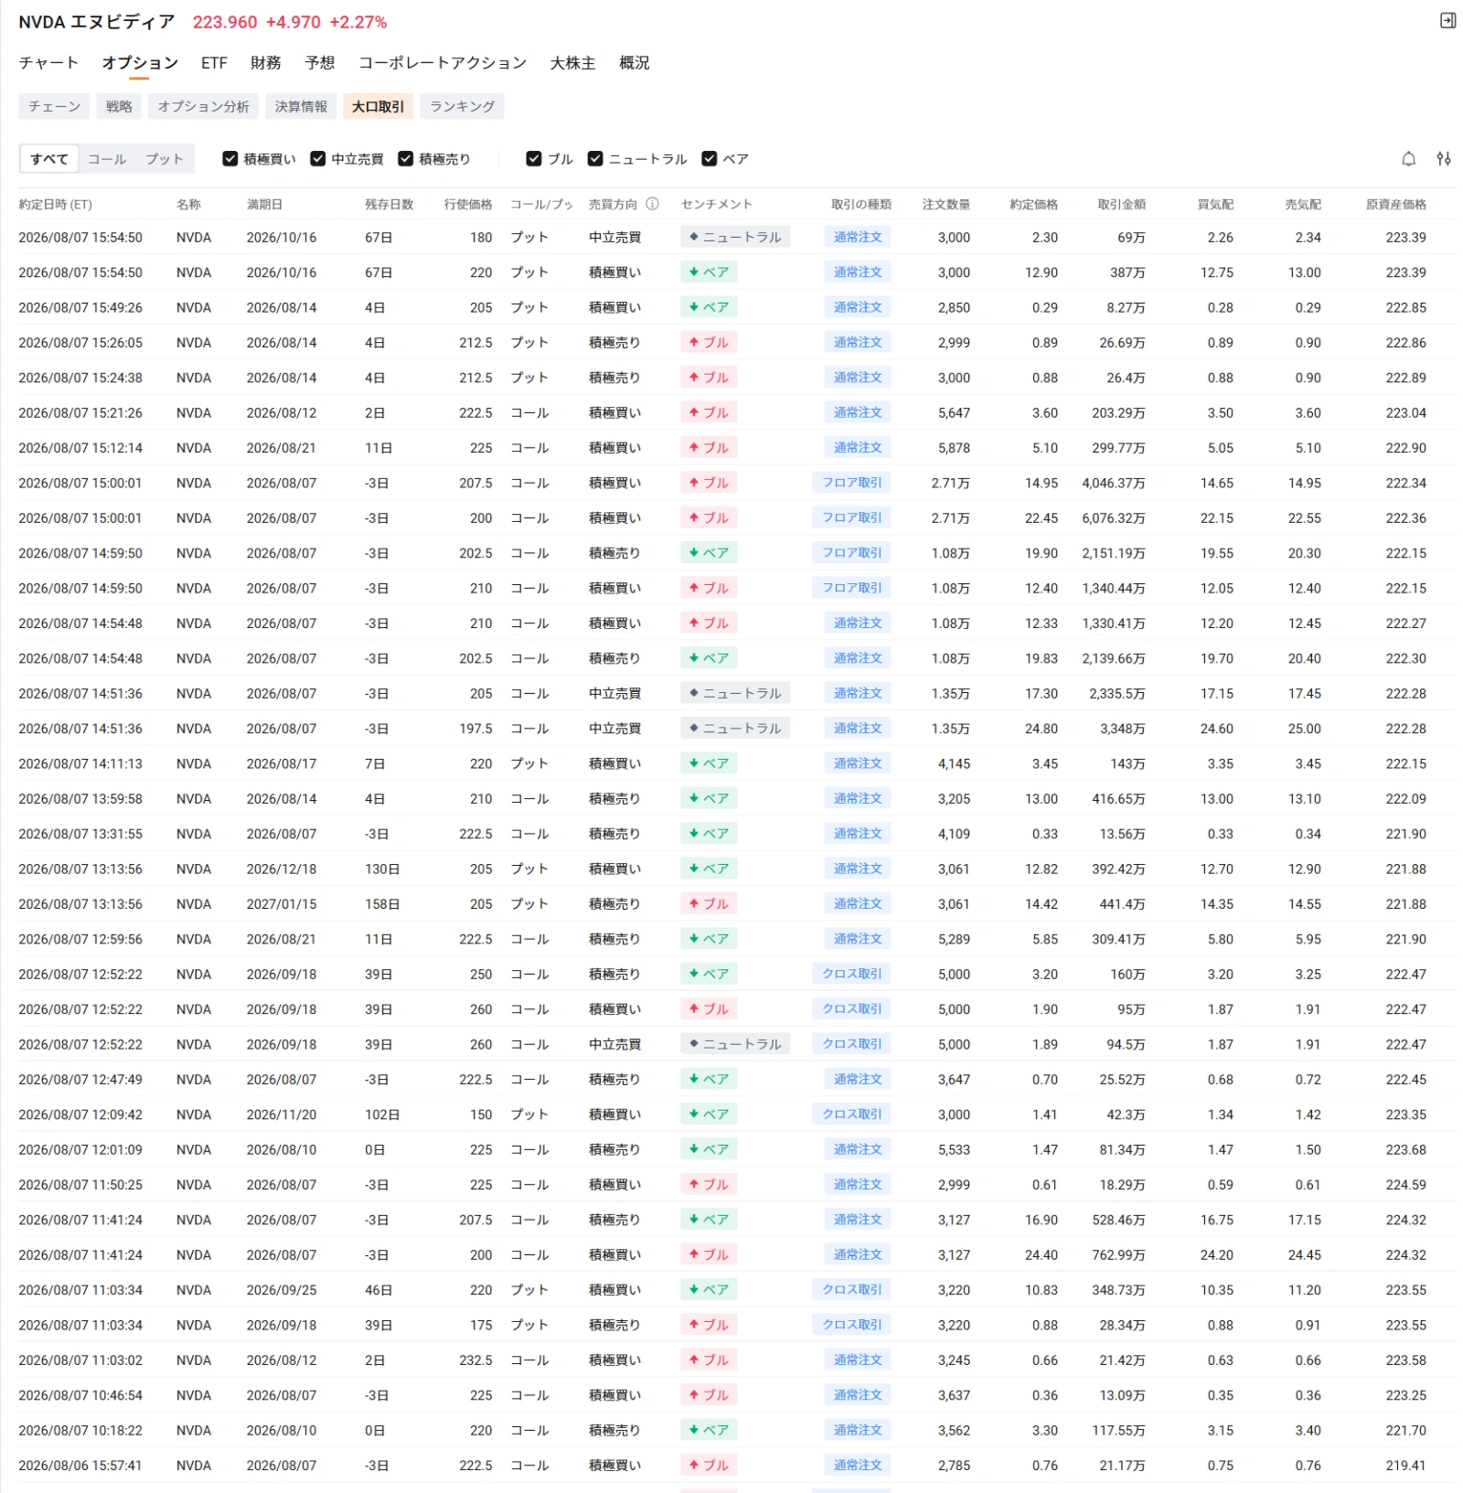Select the 予想 tab
Viewport: 1463px width, 1493px height.
(320, 62)
